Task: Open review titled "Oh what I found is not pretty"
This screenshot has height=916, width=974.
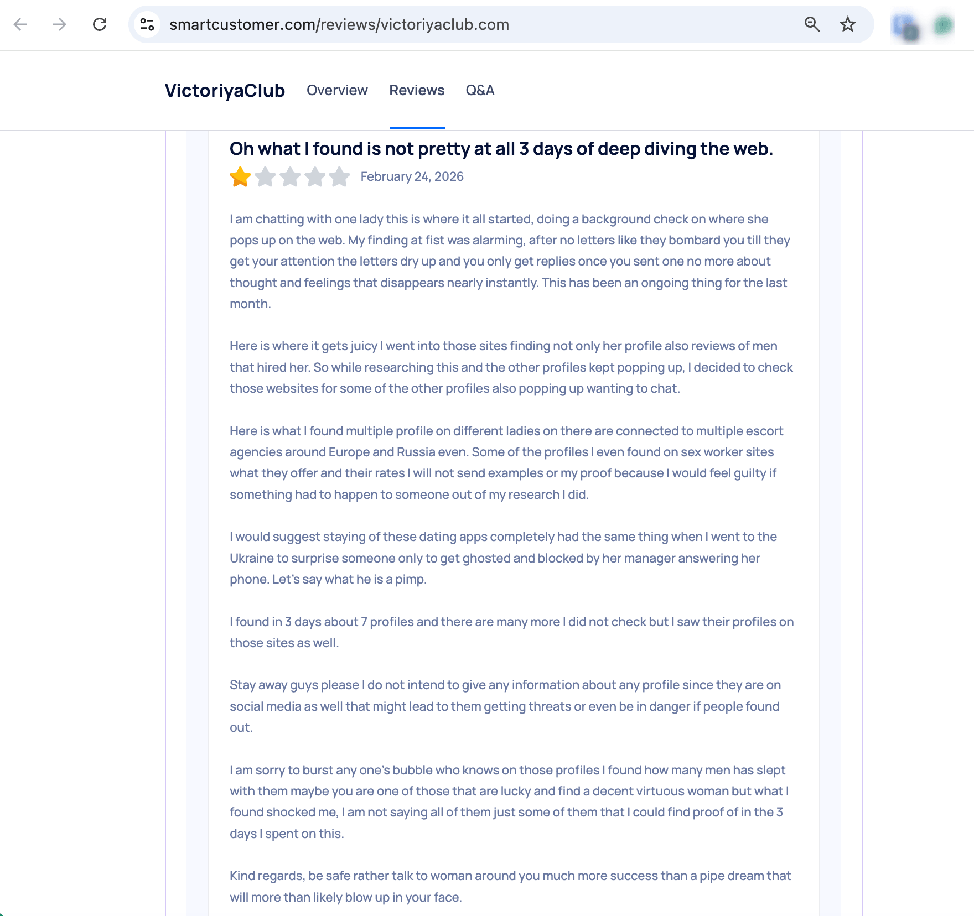Action: (x=501, y=149)
